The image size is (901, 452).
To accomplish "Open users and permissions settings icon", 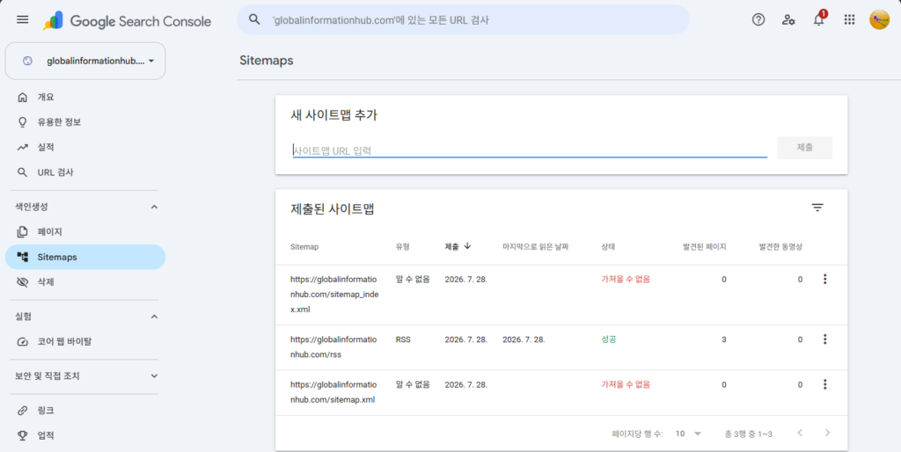I will 788,19.
